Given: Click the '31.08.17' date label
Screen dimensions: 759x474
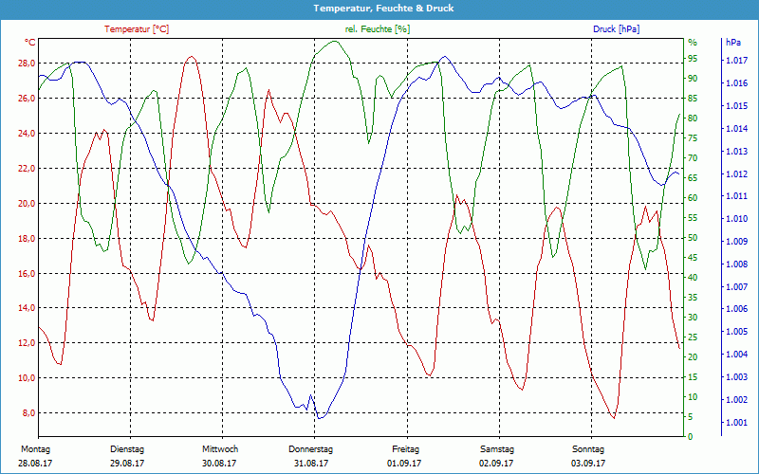Looking at the screenshot, I should click(311, 464).
